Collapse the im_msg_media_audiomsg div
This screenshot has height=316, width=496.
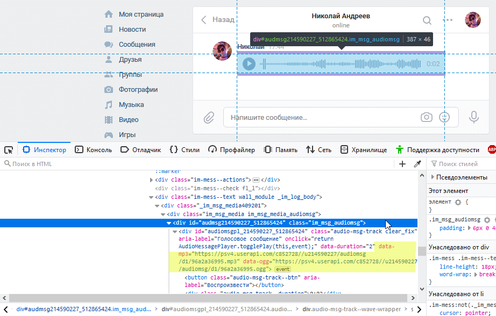point(163,214)
